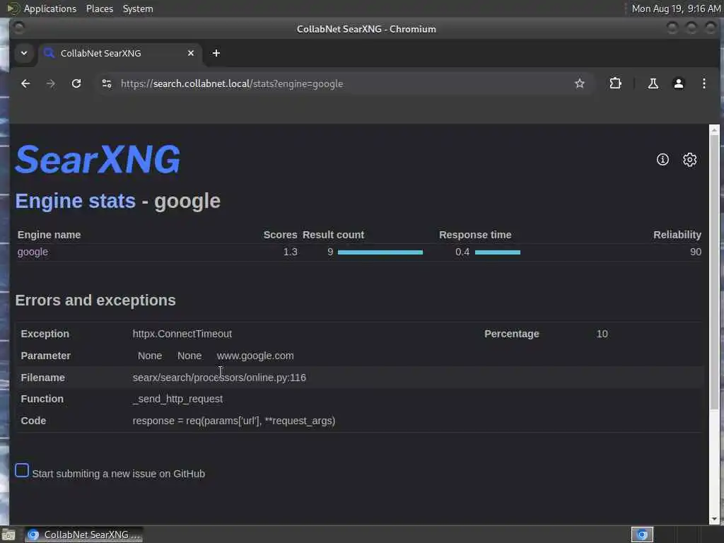Open the SearXNG about info icon
Image resolution: width=724 pixels, height=543 pixels.
662,159
